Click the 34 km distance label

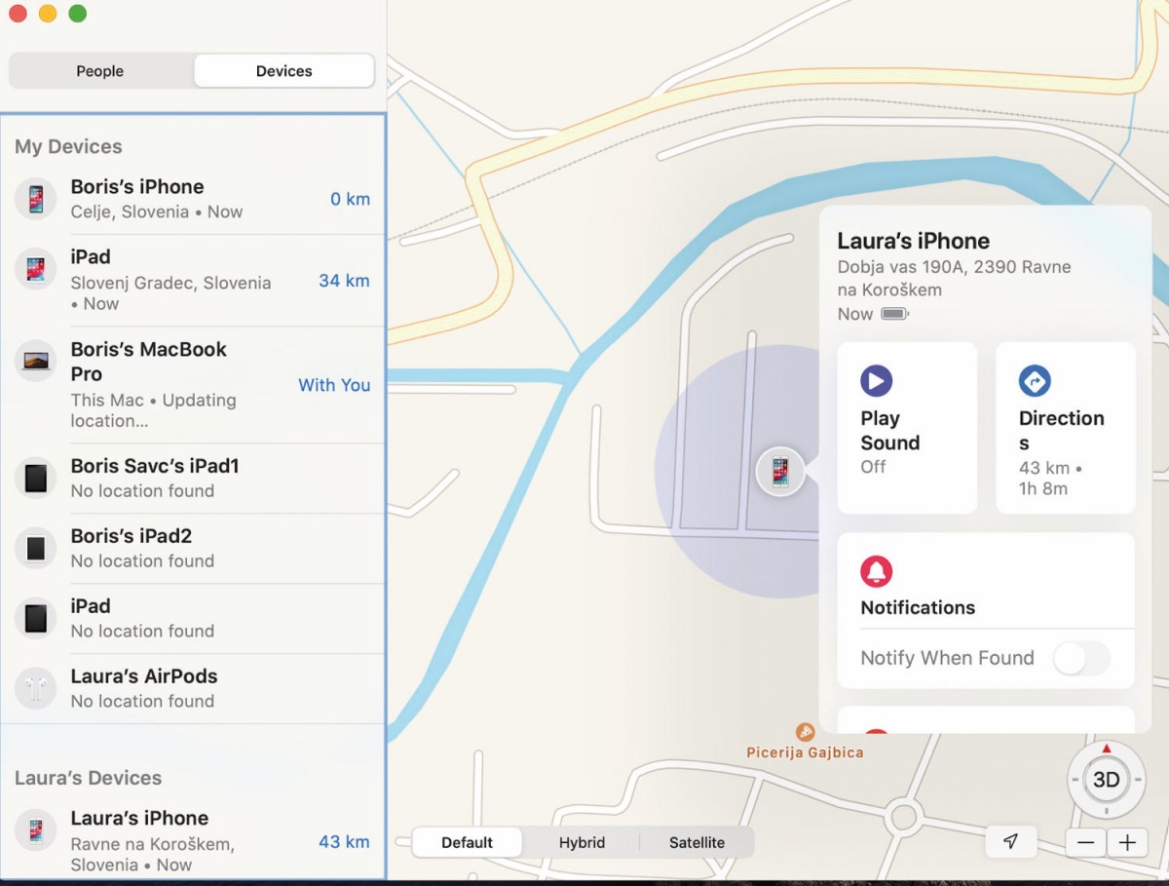tap(344, 281)
